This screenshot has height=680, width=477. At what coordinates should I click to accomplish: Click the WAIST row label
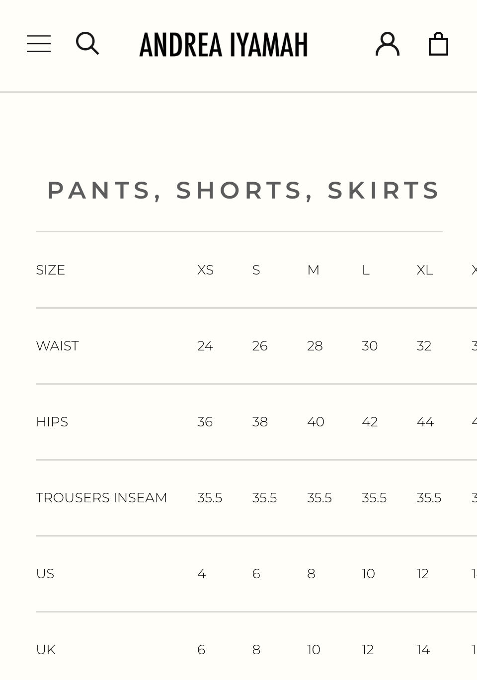[x=57, y=346]
